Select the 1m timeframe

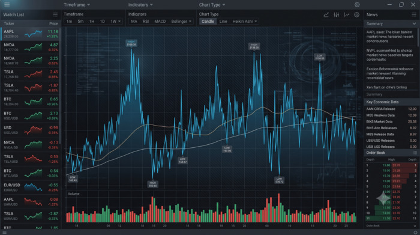[x=70, y=21]
